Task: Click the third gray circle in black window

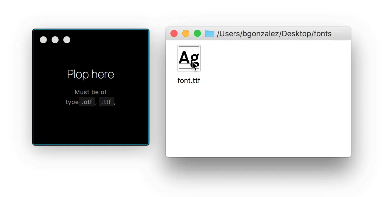Action: click(x=67, y=40)
